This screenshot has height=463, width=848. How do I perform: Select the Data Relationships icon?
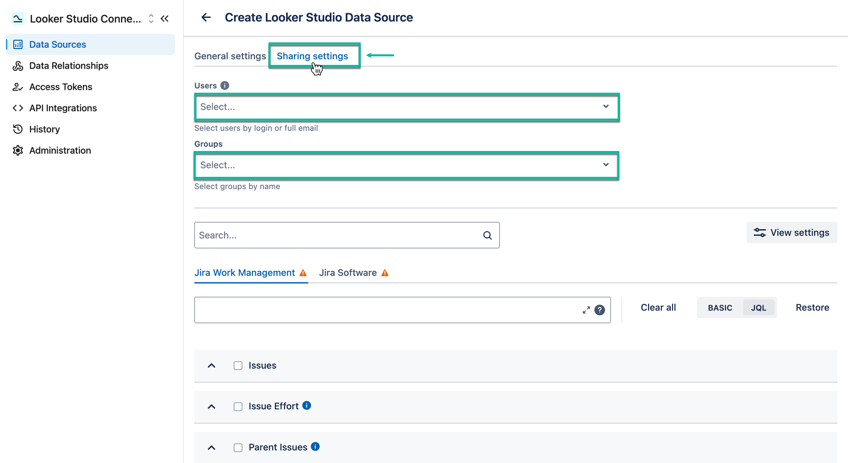[x=18, y=66]
